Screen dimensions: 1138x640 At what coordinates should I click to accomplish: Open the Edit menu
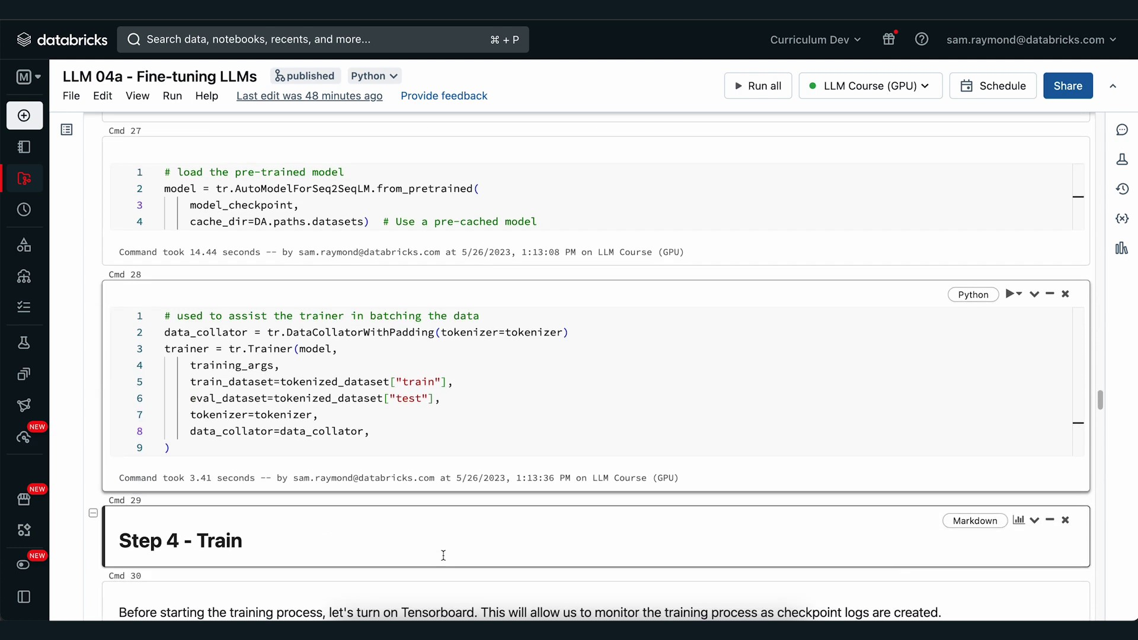102,96
